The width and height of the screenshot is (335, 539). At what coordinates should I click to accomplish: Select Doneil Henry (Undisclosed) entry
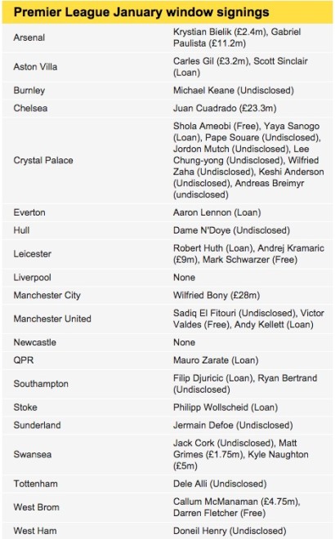[x=230, y=531]
